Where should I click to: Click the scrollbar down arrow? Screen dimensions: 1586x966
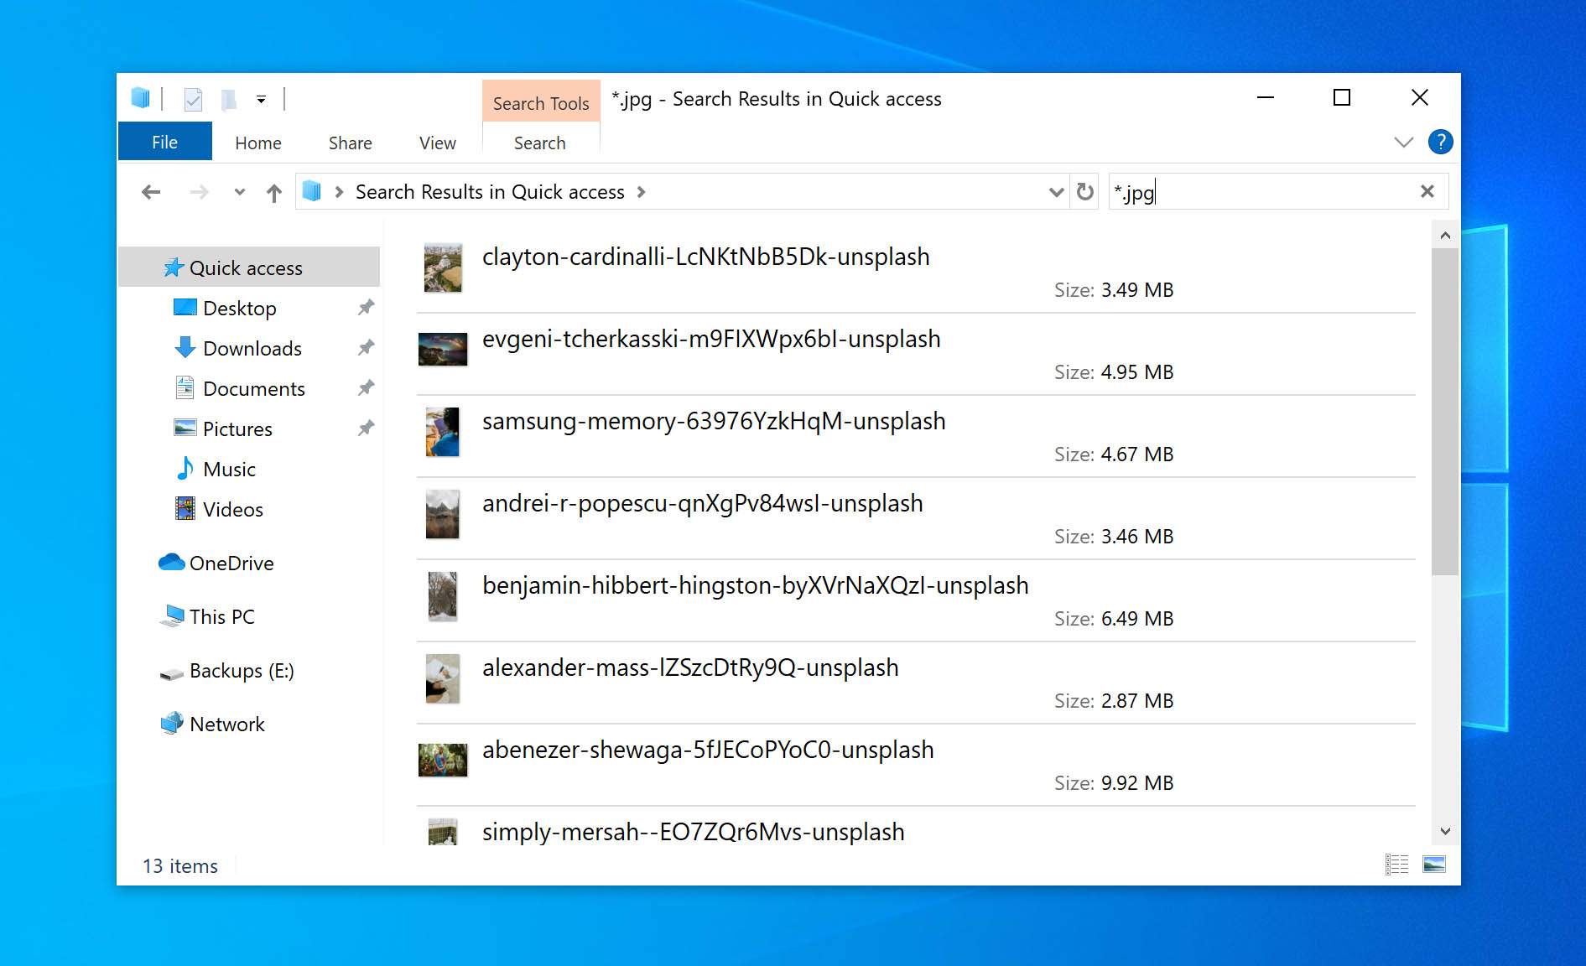point(1445,831)
